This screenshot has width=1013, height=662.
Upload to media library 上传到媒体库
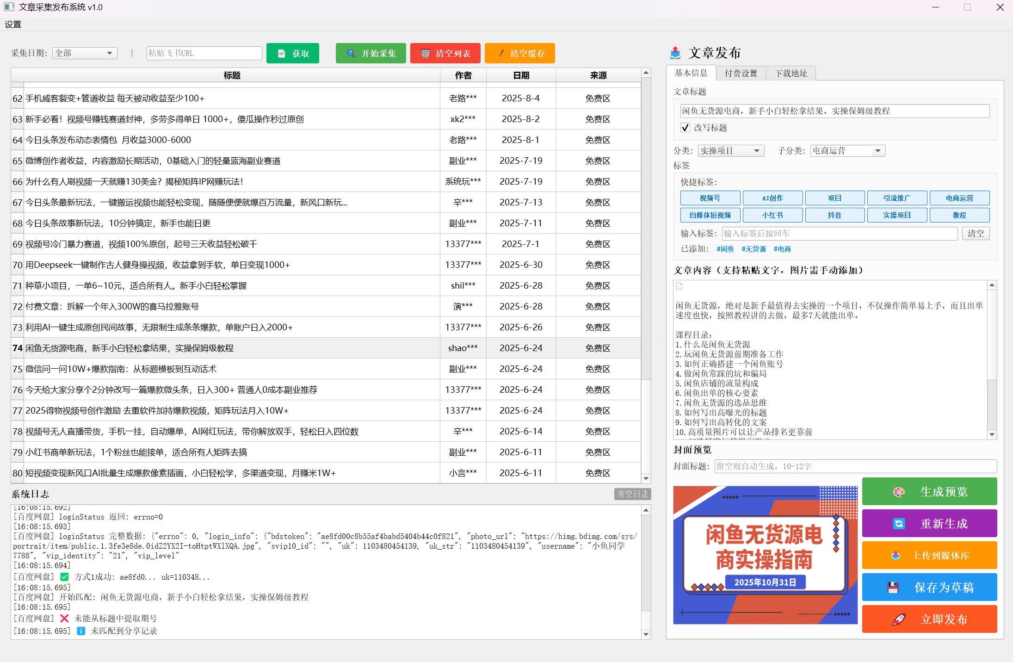[x=929, y=555]
